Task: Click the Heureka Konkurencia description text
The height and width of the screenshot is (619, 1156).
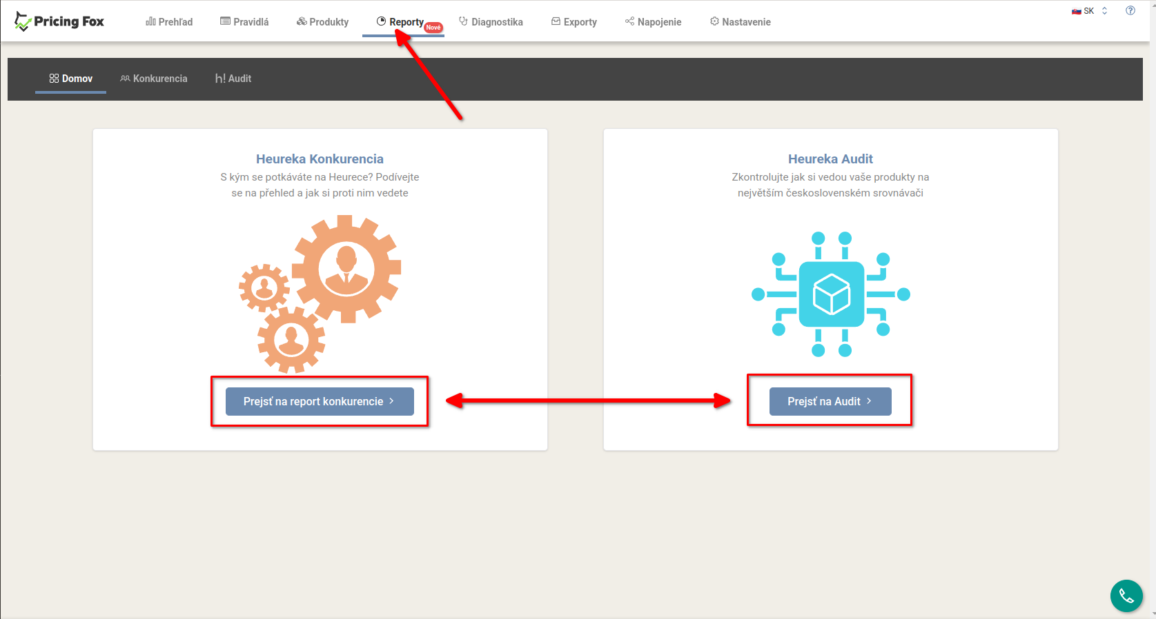Action: [x=320, y=185]
